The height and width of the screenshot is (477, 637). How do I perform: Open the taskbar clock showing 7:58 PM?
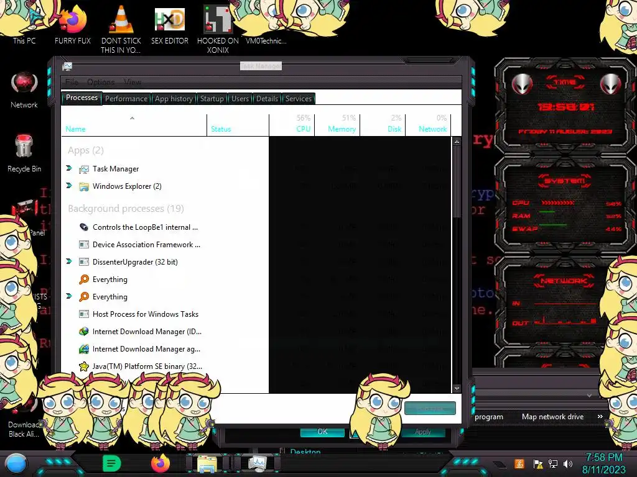click(603, 463)
